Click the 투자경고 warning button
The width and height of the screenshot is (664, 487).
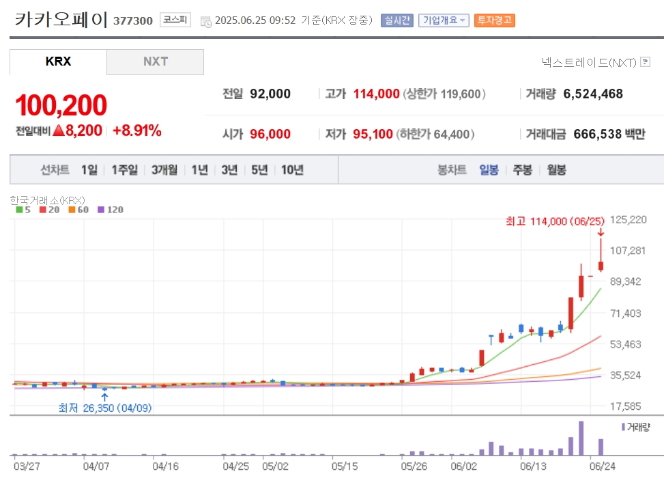[x=495, y=20]
